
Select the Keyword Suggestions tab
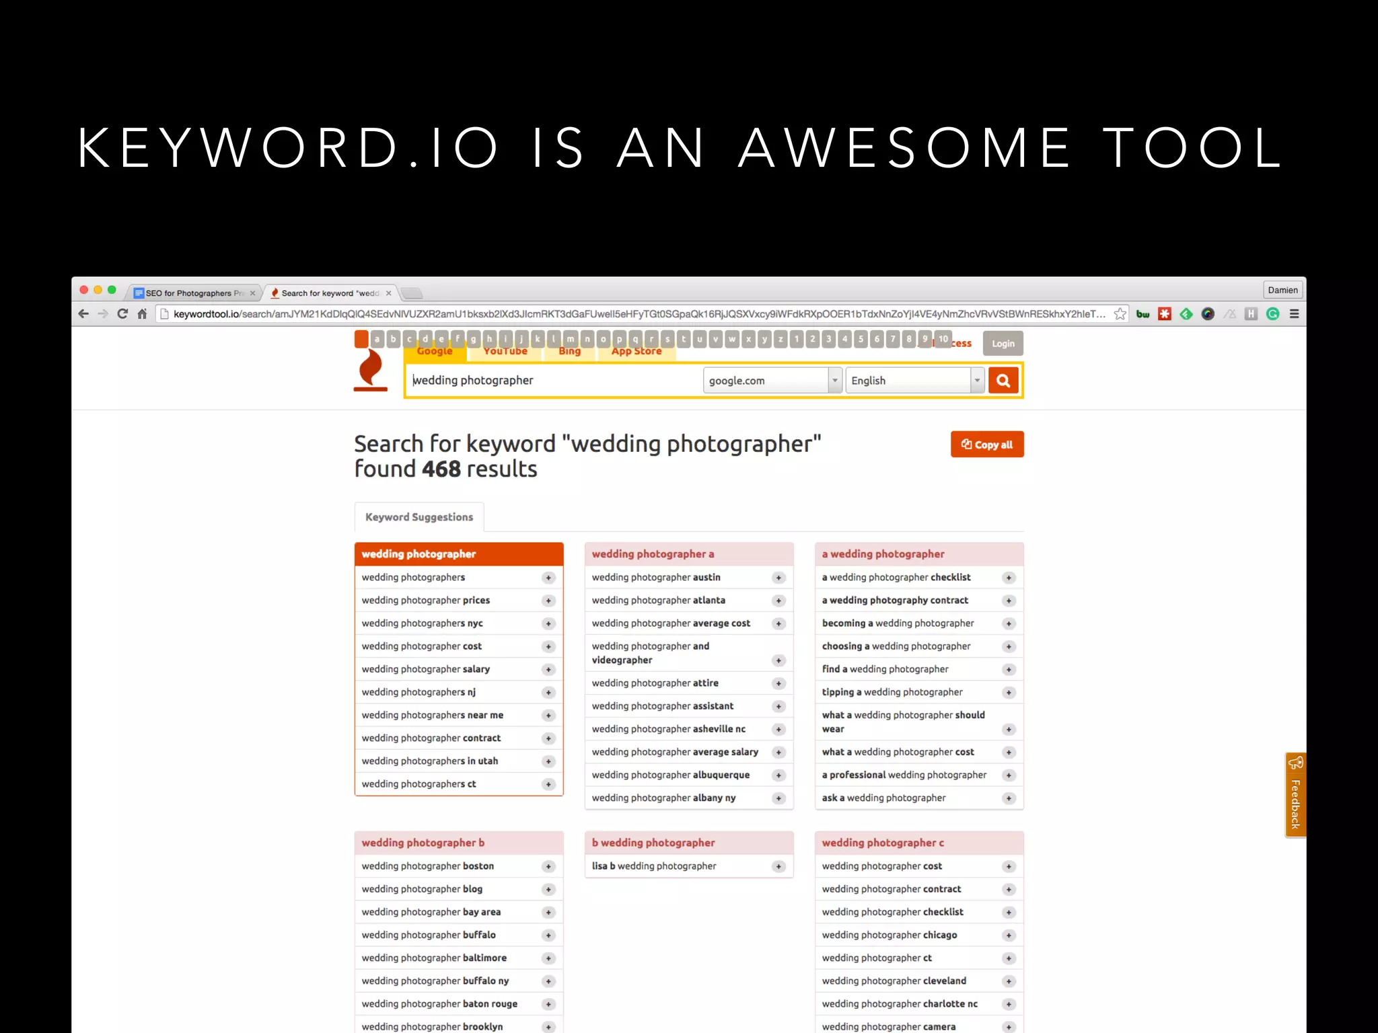(419, 517)
